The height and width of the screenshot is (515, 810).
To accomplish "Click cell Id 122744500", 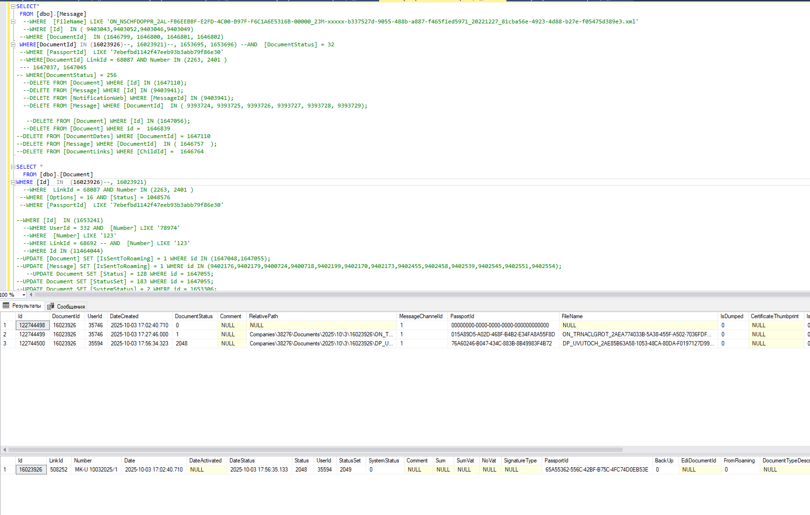I will (33, 343).
